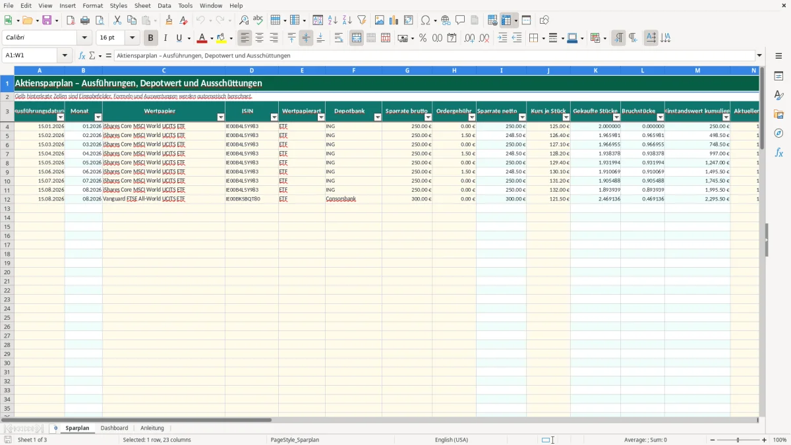Click zoom out minus button
Image resolution: width=791 pixels, height=445 pixels.
[x=711, y=440]
